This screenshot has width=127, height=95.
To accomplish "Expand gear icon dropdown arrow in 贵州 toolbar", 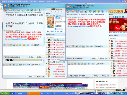I will (105, 11).
